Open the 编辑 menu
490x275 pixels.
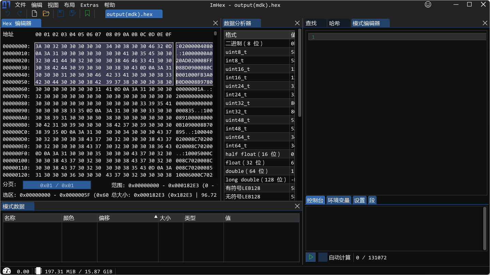coord(37,5)
